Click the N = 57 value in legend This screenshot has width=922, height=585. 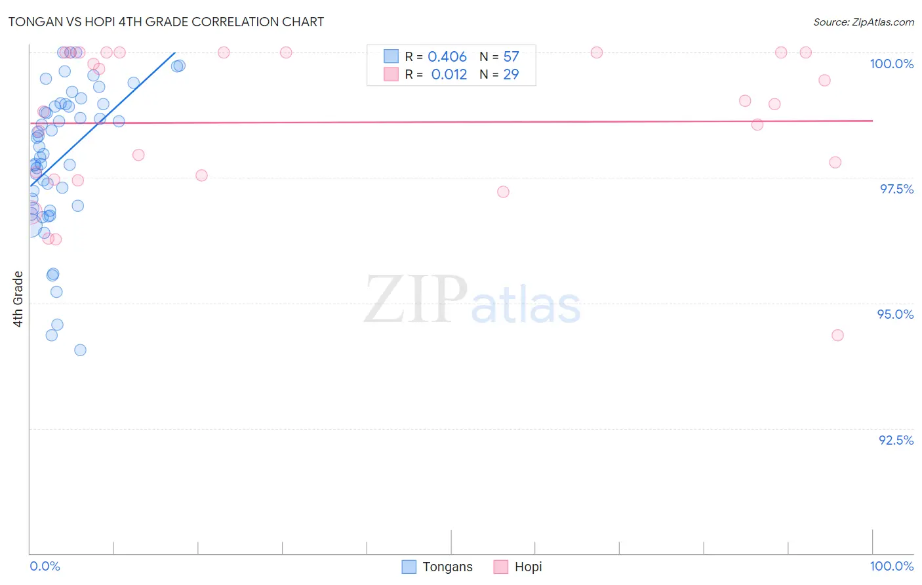point(499,56)
